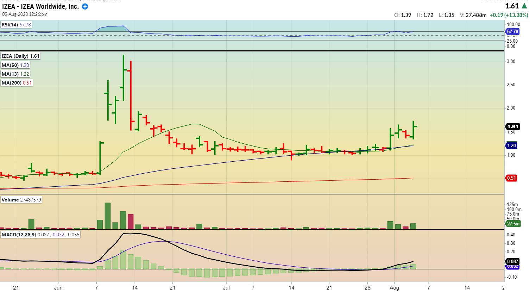This screenshot has width=530, height=292.
Task: Click the tallest green volume bar
Action: pos(107,216)
